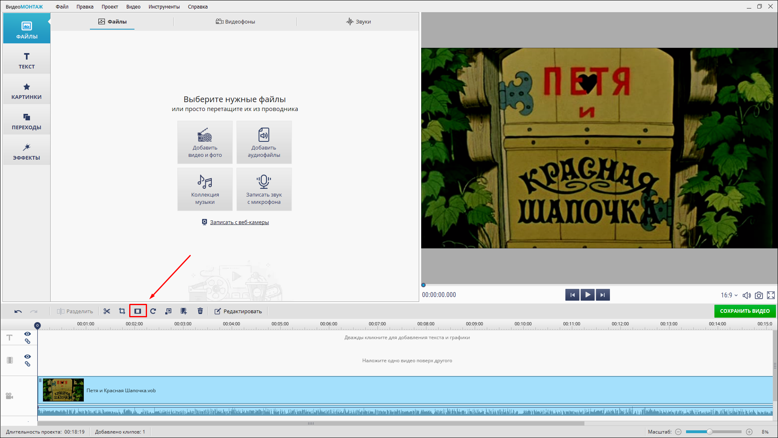Click the preview seek bar handle
The height and width of the screenshot is (438, 778).
pos(423,285)
